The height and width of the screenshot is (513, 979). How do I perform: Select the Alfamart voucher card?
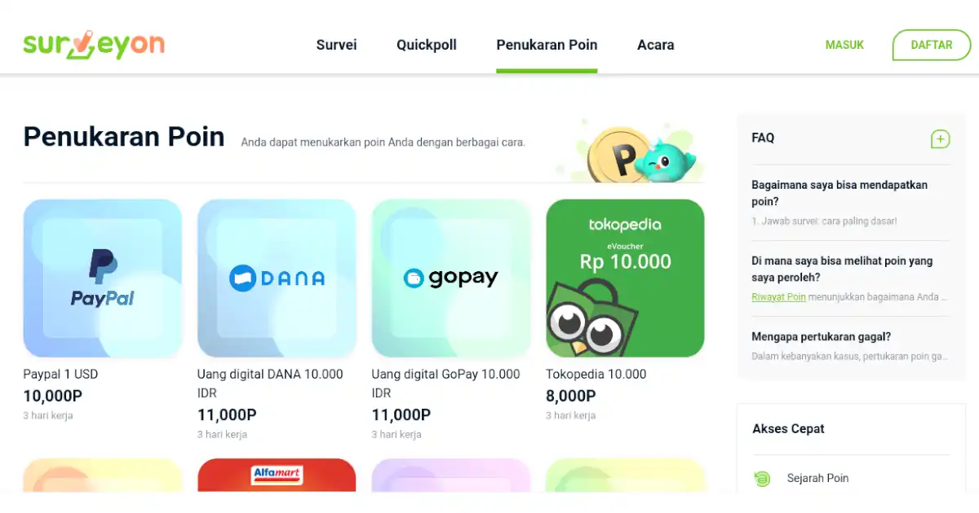pos(277,476)
